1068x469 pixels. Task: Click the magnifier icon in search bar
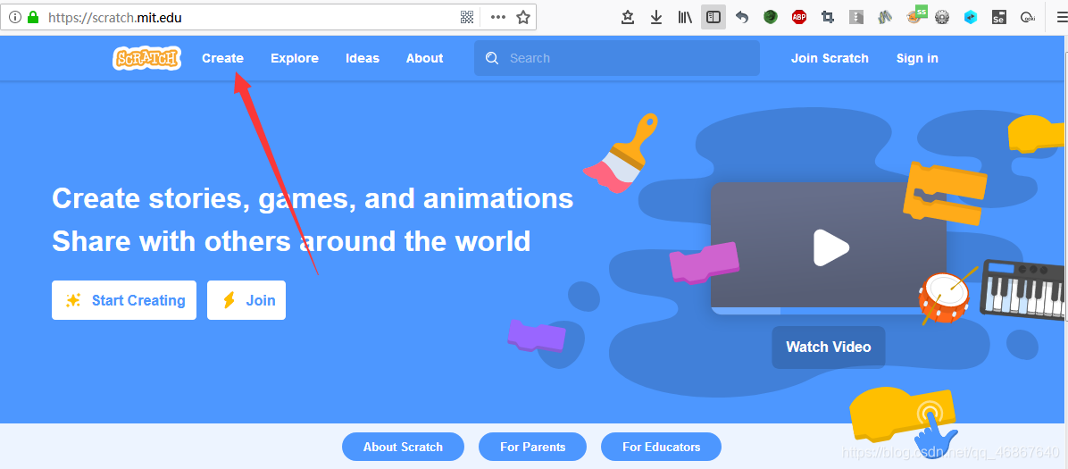point(492,58)
